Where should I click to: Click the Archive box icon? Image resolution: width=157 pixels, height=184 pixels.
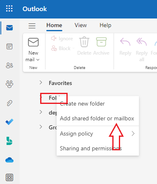click(x=101, y=42)
